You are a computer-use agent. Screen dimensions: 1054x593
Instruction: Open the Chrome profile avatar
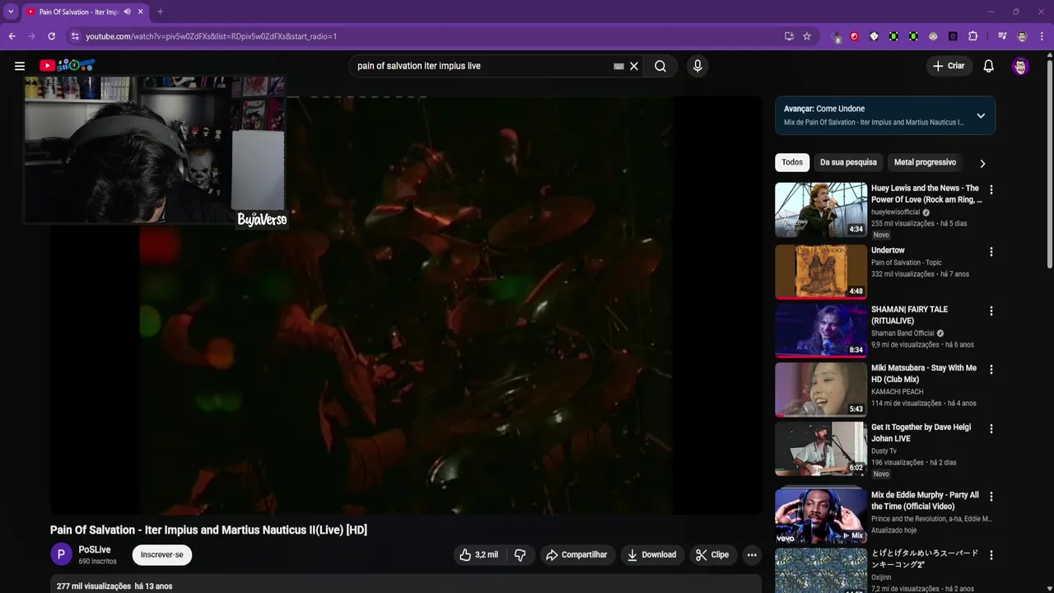pos(1022,36)
